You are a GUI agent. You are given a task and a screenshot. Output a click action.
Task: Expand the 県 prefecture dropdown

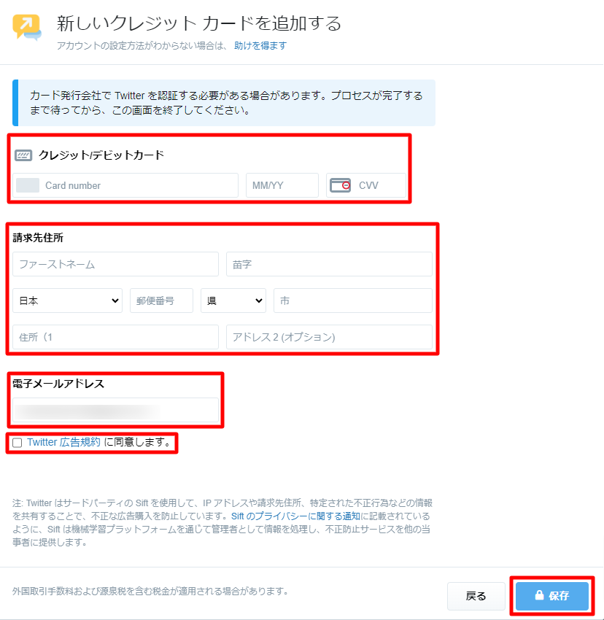(x=233, y=301)
